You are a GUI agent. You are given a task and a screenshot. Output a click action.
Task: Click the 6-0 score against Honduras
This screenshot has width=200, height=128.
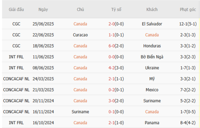[112, 46]
